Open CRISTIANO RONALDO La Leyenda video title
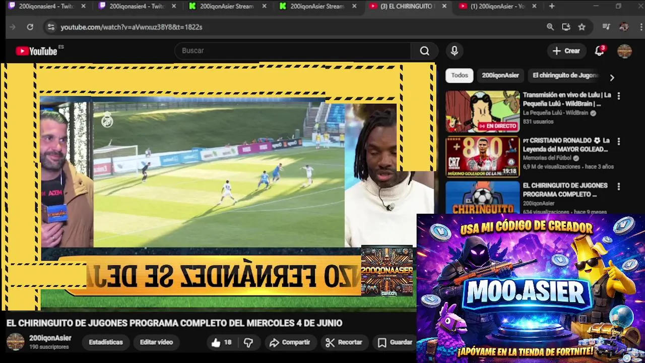645x363 pixels. (567, 145)
